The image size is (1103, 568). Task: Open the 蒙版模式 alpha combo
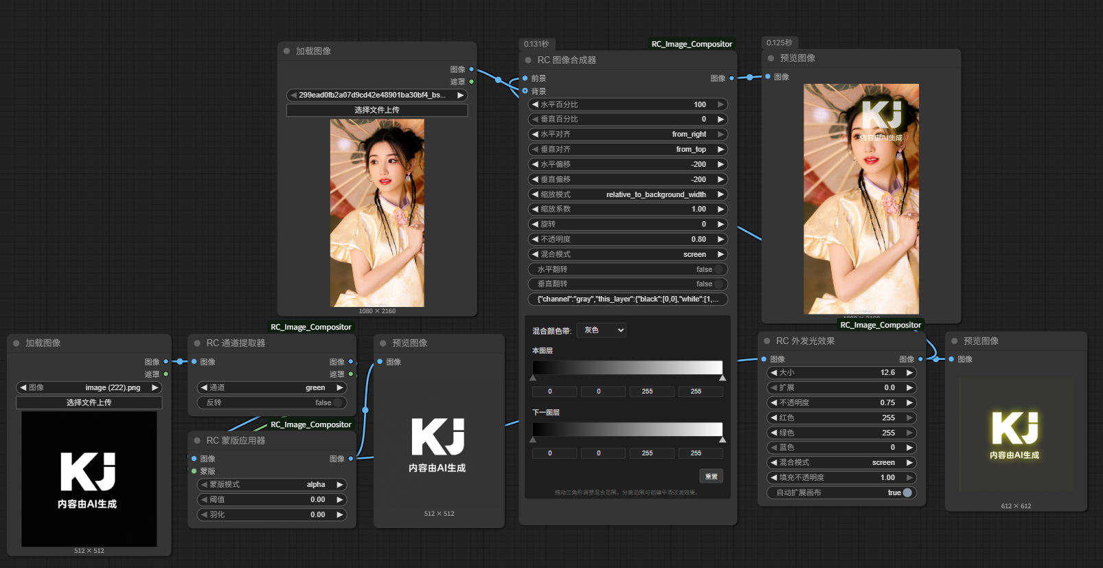(x=272, y=485)
